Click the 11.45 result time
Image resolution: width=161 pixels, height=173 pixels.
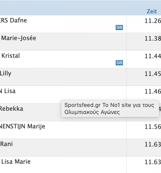pyautogui.click(x=153, y=74)
